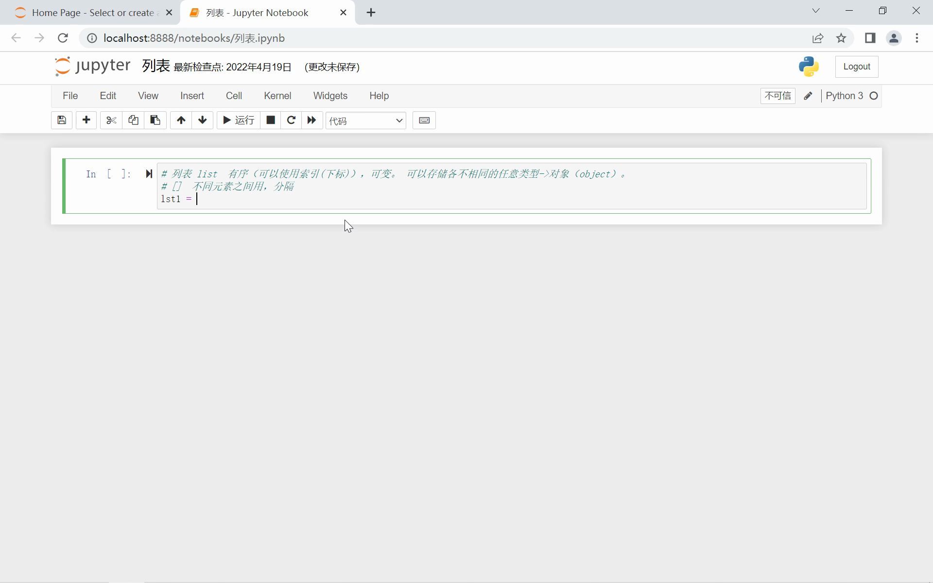The width and height of the screenshot is (933, 583).
Task: Toggle the 不可信 trust notebook button
Action: pyautogui.click(x=777, y=96)
